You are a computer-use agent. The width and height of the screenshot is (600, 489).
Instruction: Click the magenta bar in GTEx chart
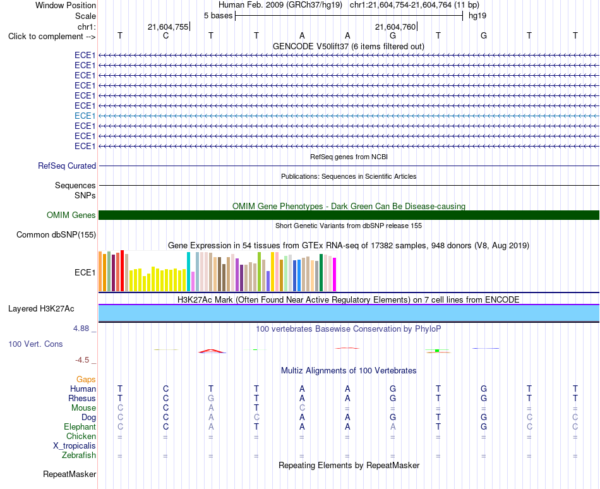coord(335,274)
